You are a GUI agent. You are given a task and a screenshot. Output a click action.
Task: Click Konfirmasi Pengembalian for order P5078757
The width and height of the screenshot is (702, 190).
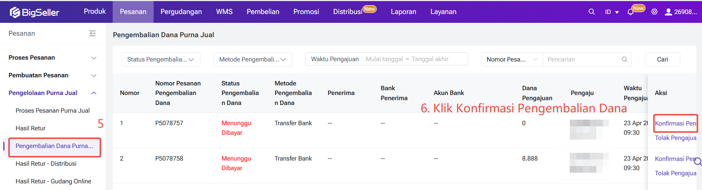pos(675,123)
